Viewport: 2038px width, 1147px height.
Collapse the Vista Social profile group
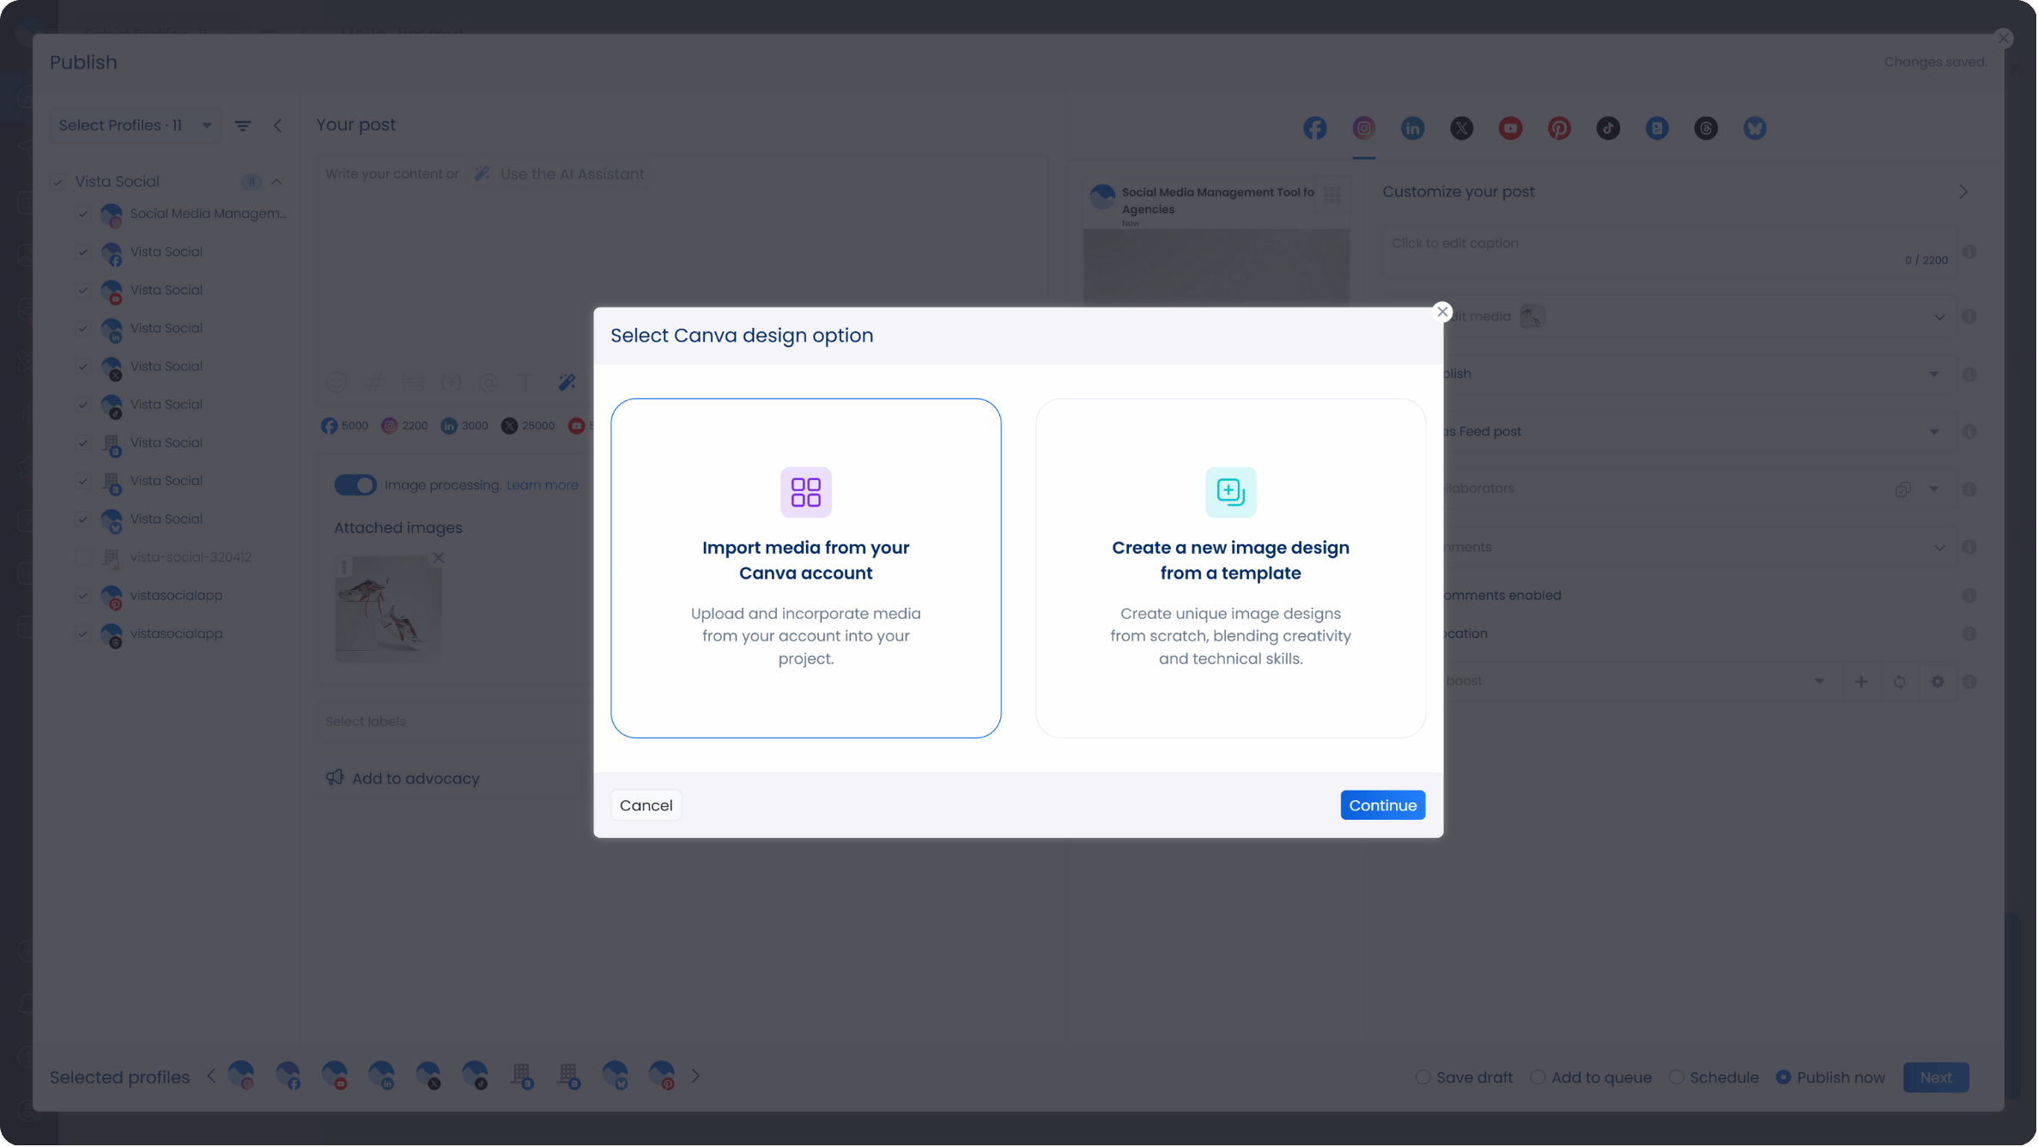point(276,181)
